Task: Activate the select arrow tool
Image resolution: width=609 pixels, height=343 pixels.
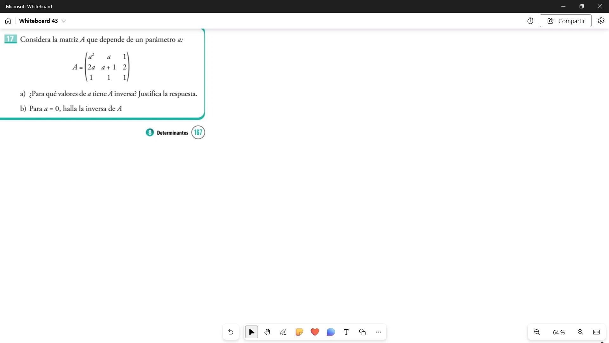Action: [252, 332]
